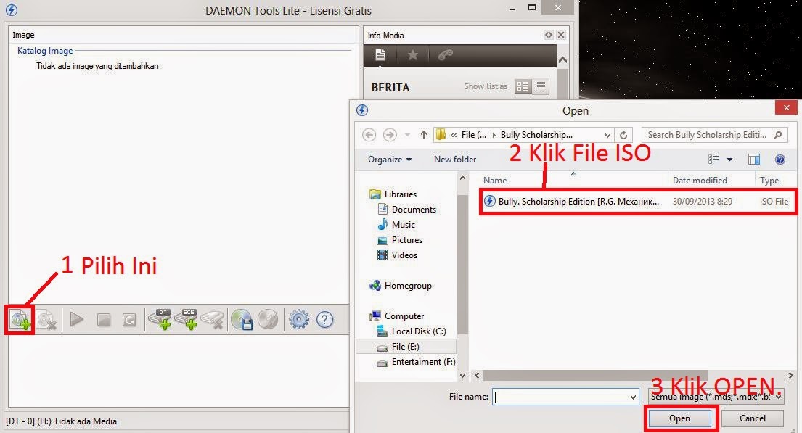
Task: Click the refresh/remount icon in toolbar
Action: tap(129, 321)
